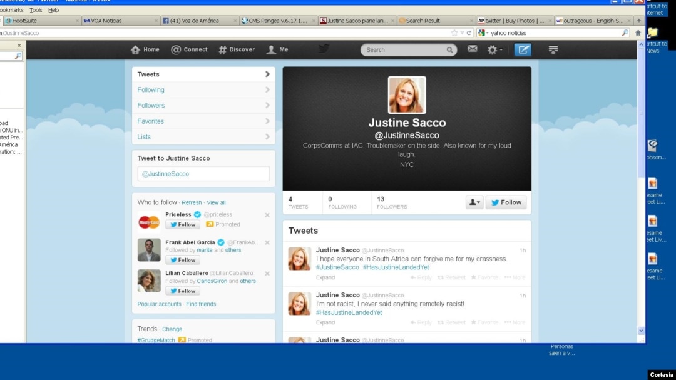Expand the South Africa crassness tweet
Image resolution: width=676 pixels, height=380 pixels.
[x=325, y=277]
